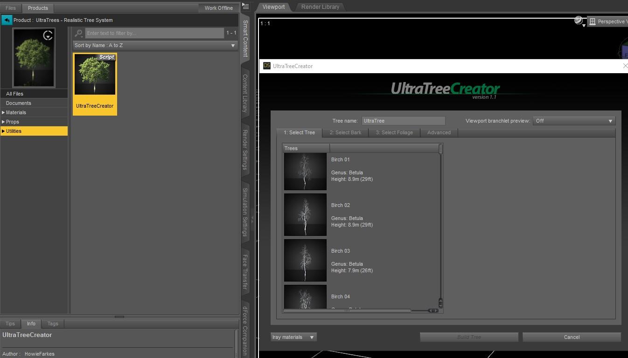The width and height of the screenshot is (628, 358).
Task: Click the Work Offline button
Action: pyautogui.click(x=219, y=8)
